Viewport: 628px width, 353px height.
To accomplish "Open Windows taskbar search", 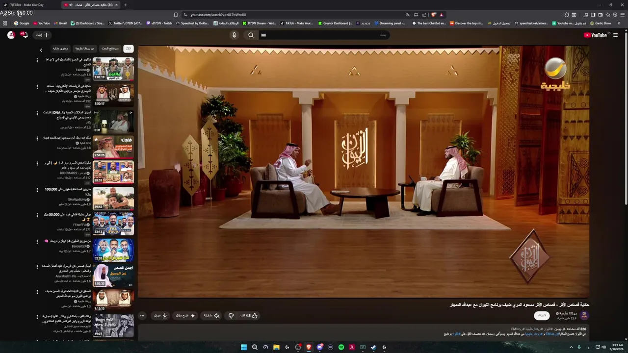I will pos(255,347).
